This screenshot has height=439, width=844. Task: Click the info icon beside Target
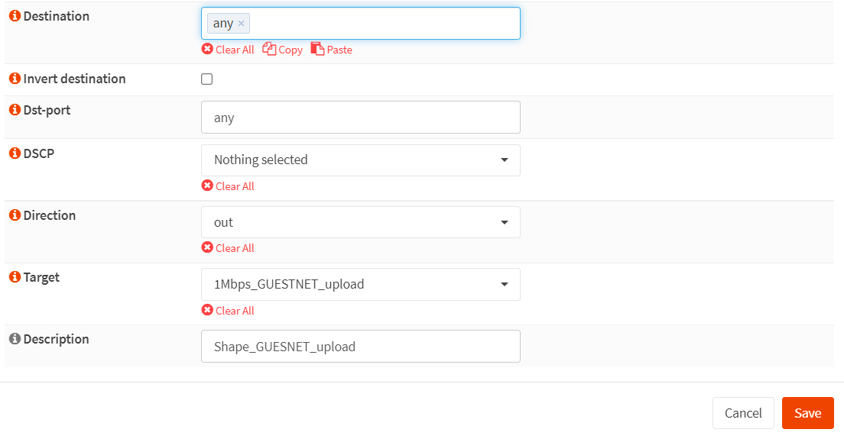[x=15, y=277]
